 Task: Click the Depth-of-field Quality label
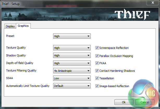20,63
